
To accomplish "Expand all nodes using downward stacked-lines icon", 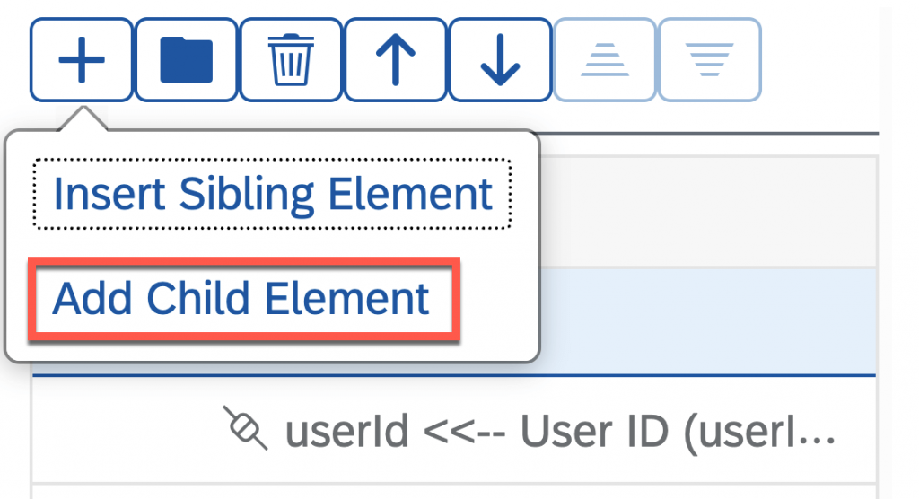I will (710, 60).
